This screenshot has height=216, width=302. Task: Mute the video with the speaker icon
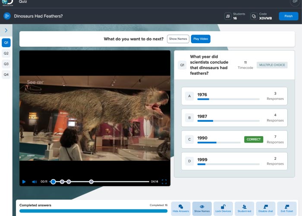tap(35, 182)
